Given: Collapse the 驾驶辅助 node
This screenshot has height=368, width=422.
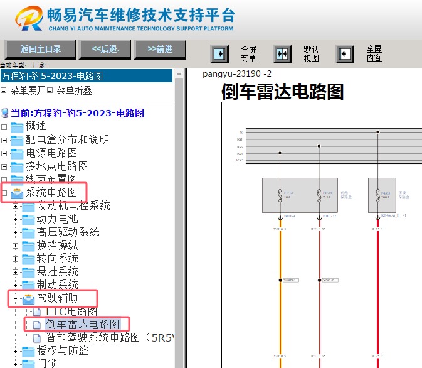Looking at the screenshot, I should [15, 298].
